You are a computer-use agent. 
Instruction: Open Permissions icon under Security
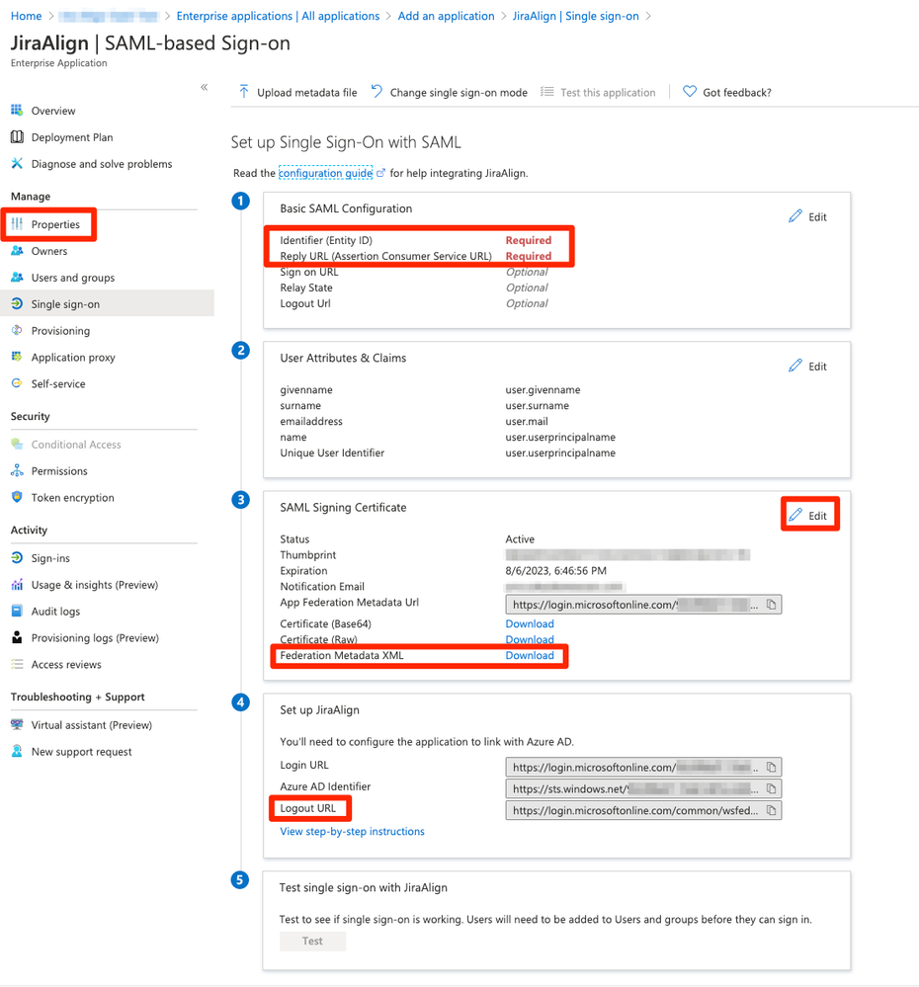pos(17,470)
